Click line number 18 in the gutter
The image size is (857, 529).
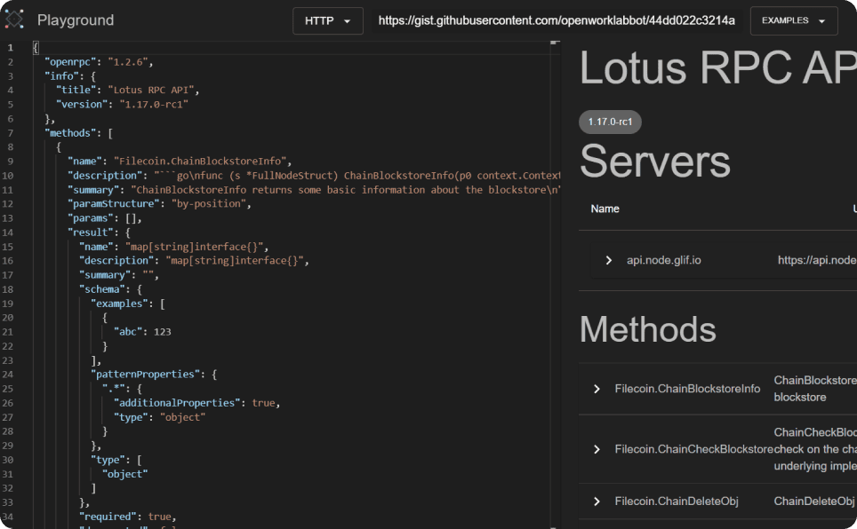click(x=8, y=288)
